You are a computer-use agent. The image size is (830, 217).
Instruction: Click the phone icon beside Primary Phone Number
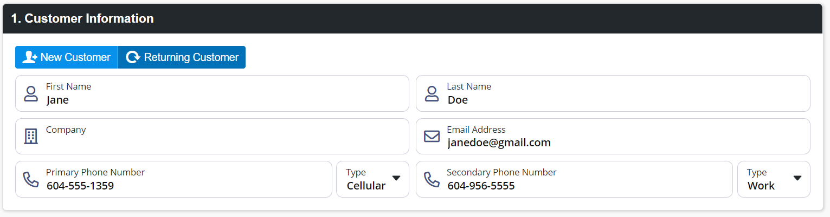(x=31, y=179)
